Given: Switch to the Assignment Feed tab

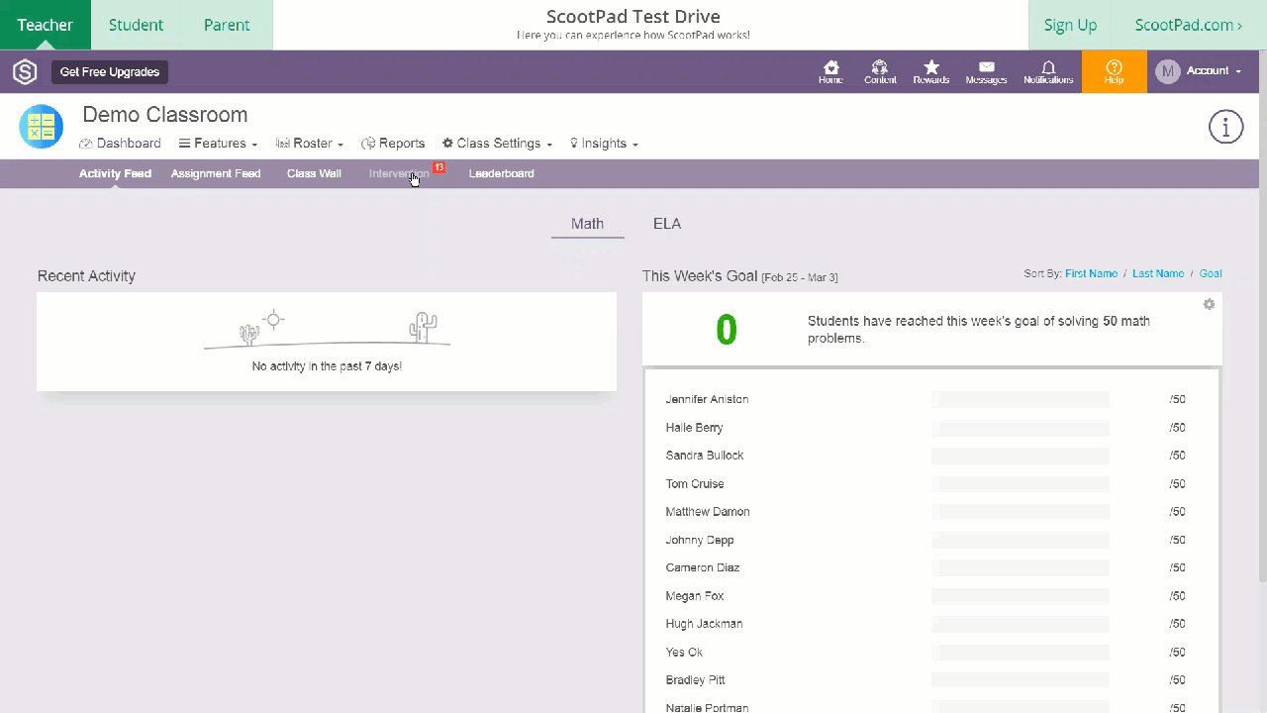Looking at the screenshot, I should (216, 173).
